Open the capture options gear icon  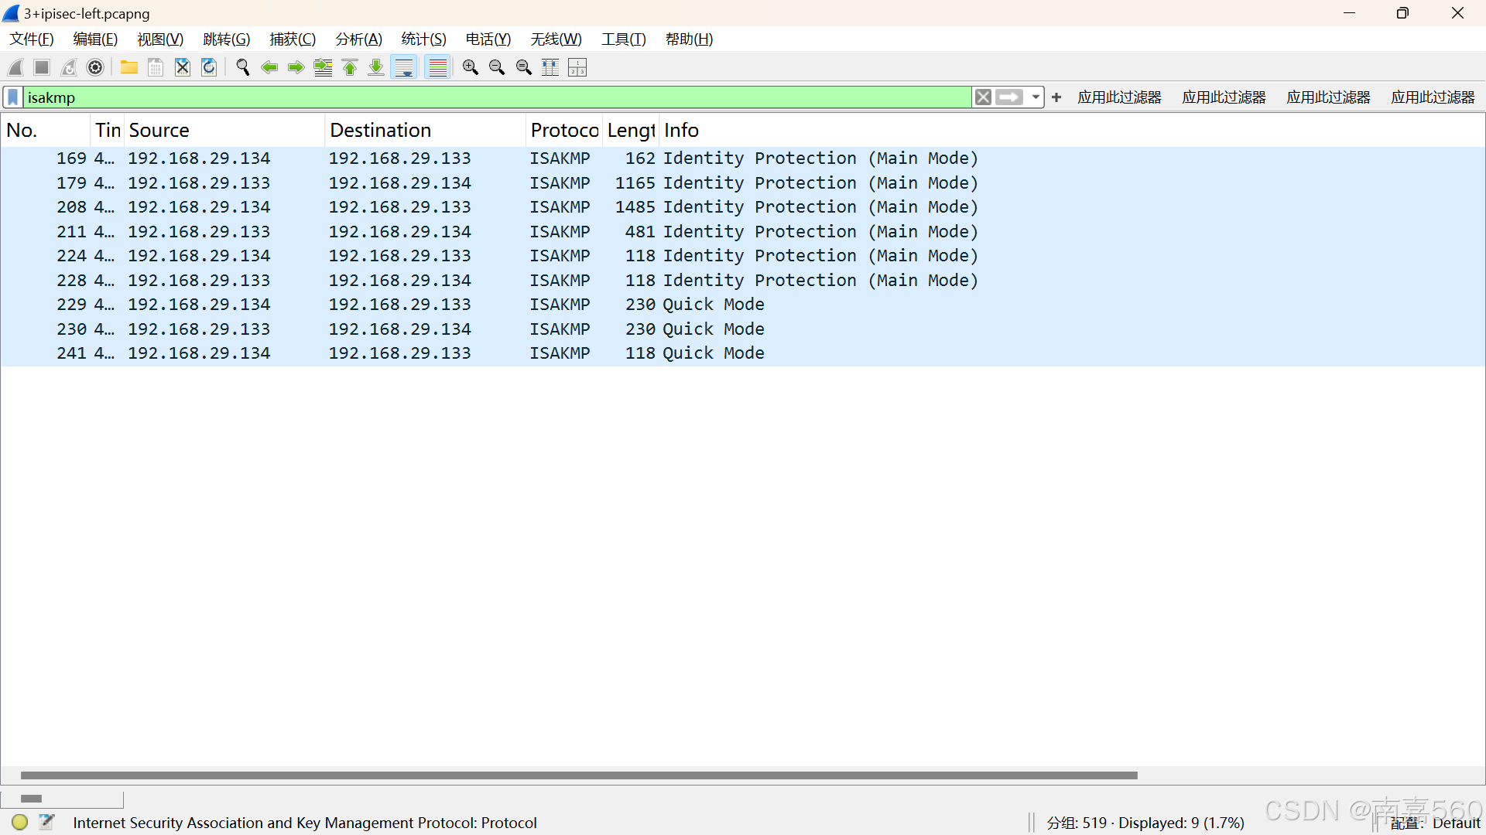pyautogui.click(x=95, y=68)
